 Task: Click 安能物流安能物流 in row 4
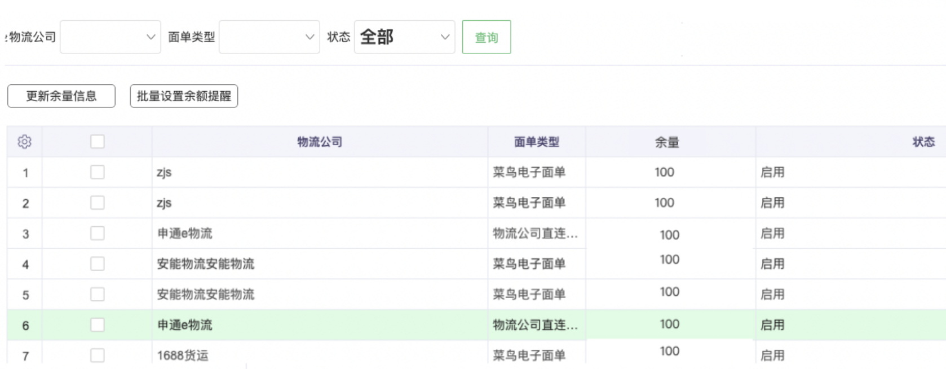(x=206, y=264)
